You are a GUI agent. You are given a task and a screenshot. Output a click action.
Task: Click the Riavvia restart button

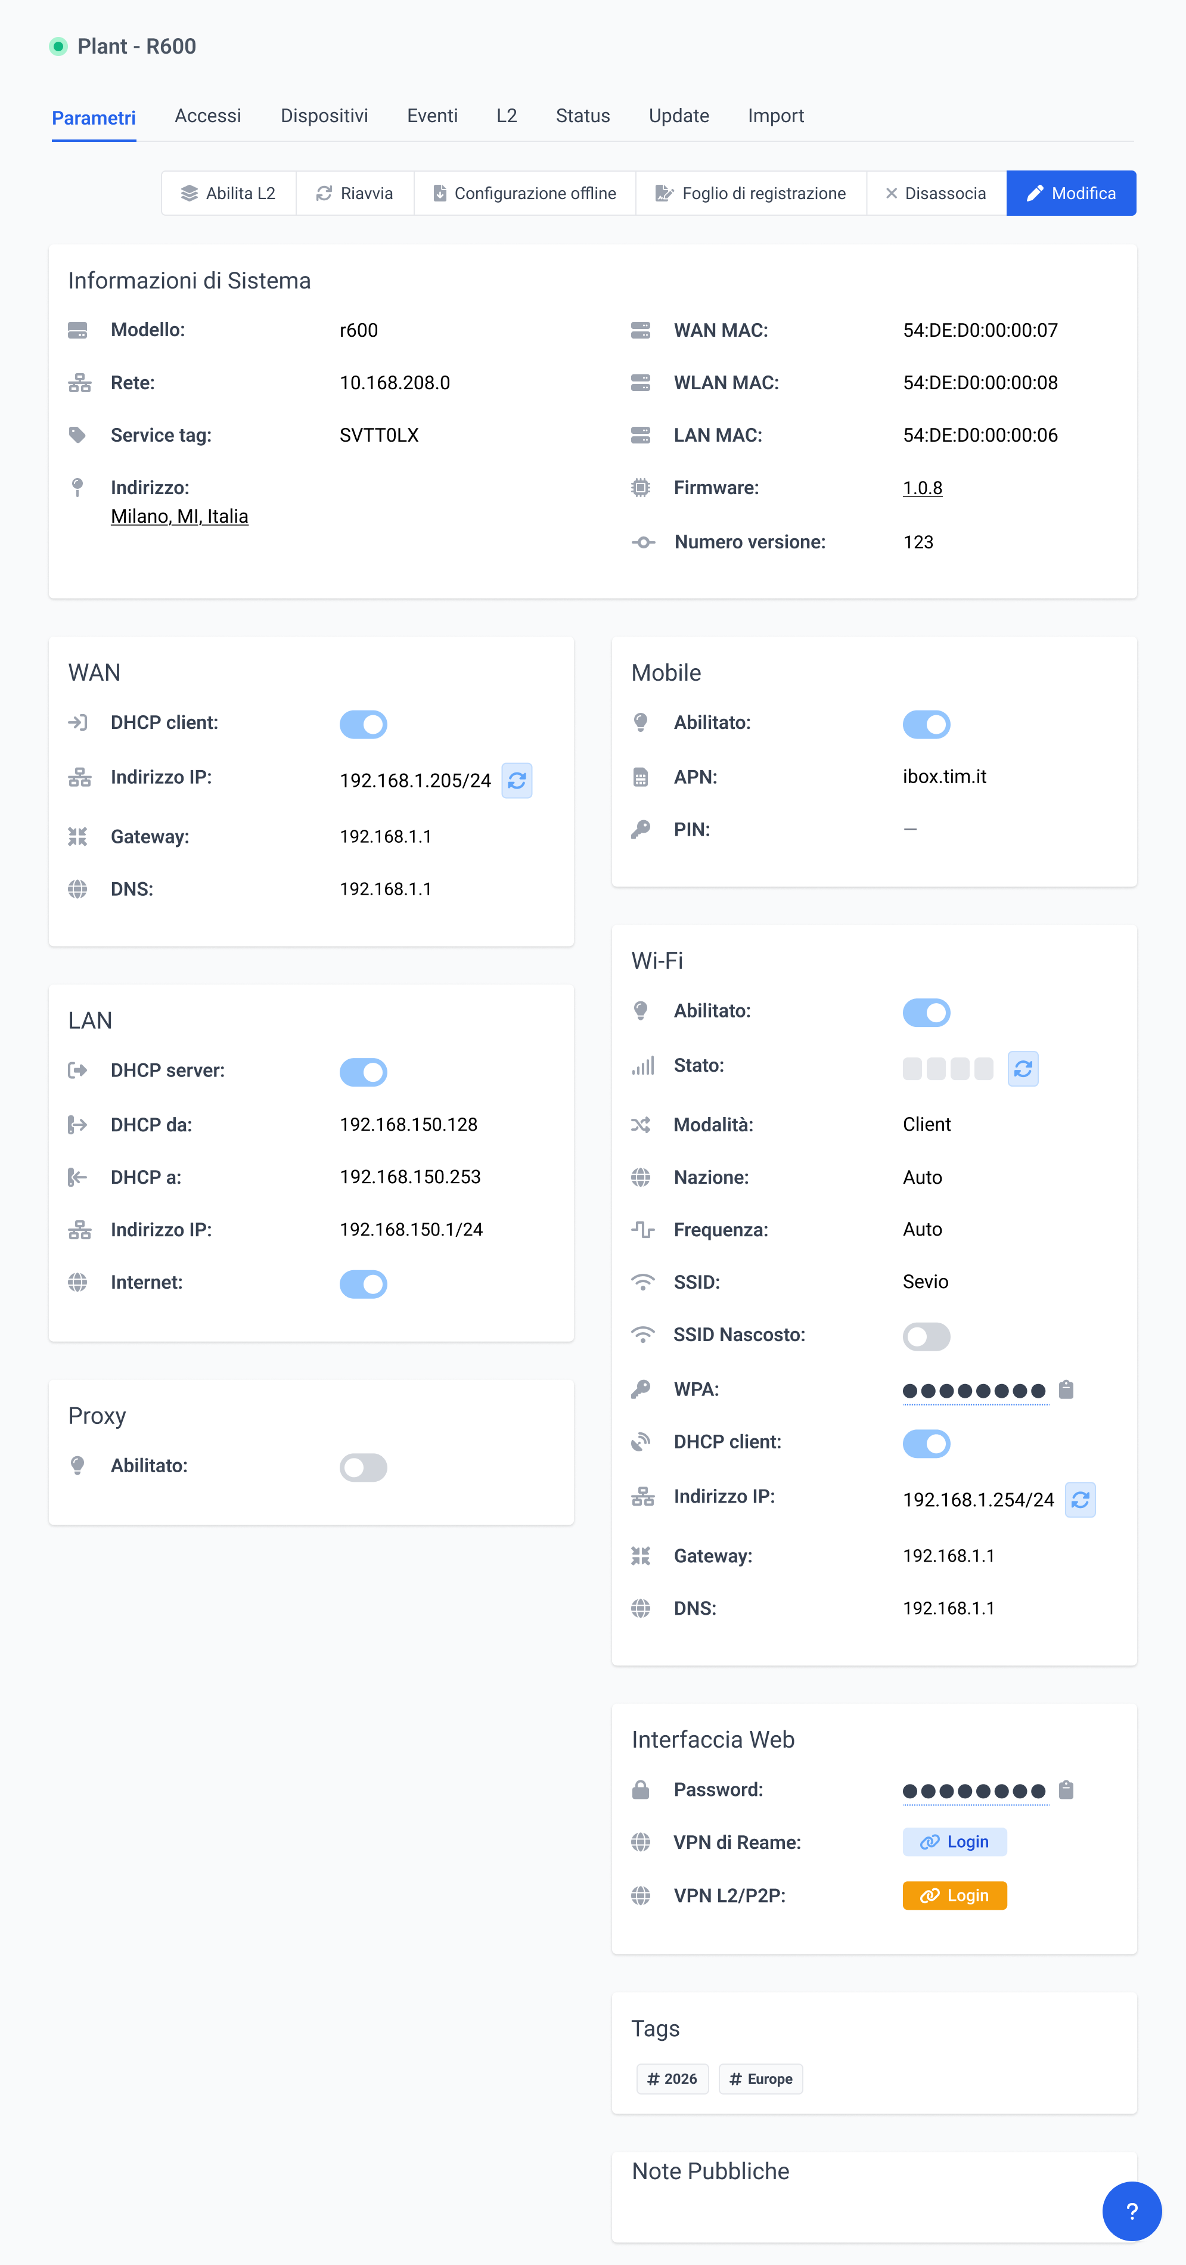(x=354, y=194)
